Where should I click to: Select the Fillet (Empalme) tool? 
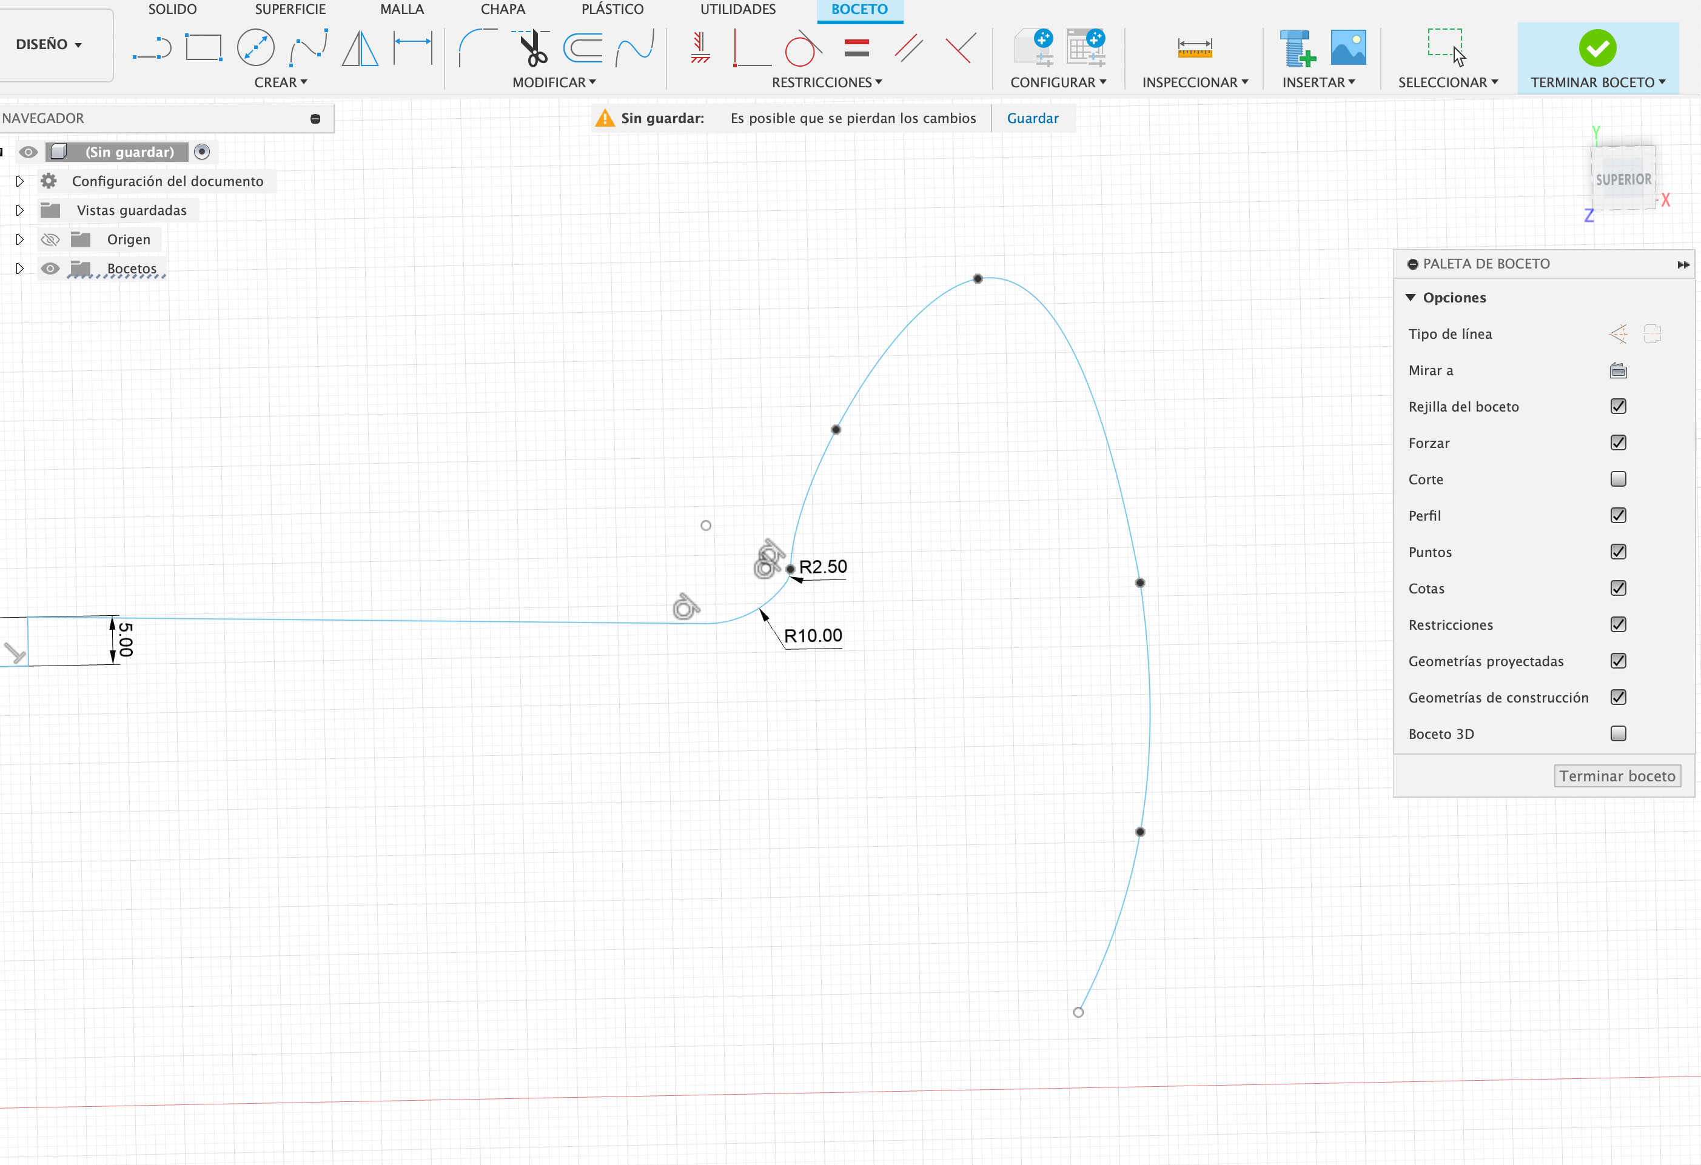[x=477, y=48]
